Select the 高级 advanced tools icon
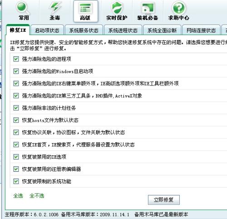The image size is (227, 219). click(85, 8)
